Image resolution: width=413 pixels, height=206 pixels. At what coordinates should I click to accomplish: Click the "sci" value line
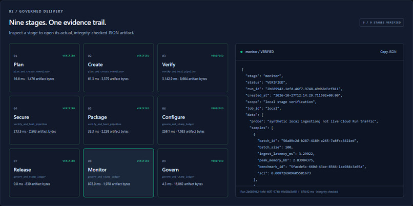pos(284,173)
